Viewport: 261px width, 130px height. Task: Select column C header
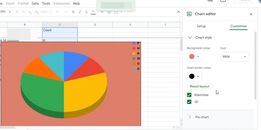coord(60,25)
